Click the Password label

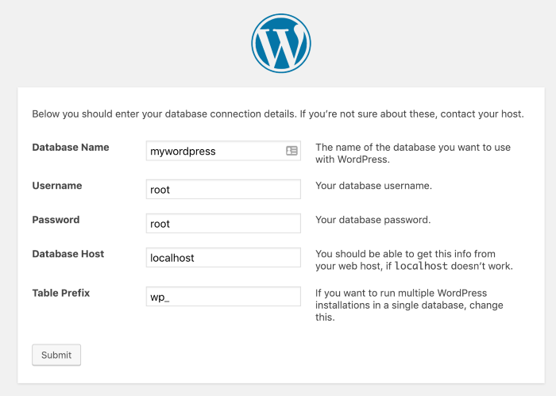56,220
